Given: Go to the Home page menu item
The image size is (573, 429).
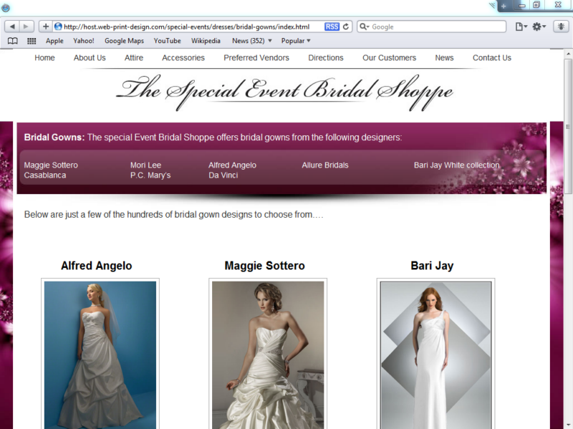Looking at the screenshot, I should [x=44, y=58].
